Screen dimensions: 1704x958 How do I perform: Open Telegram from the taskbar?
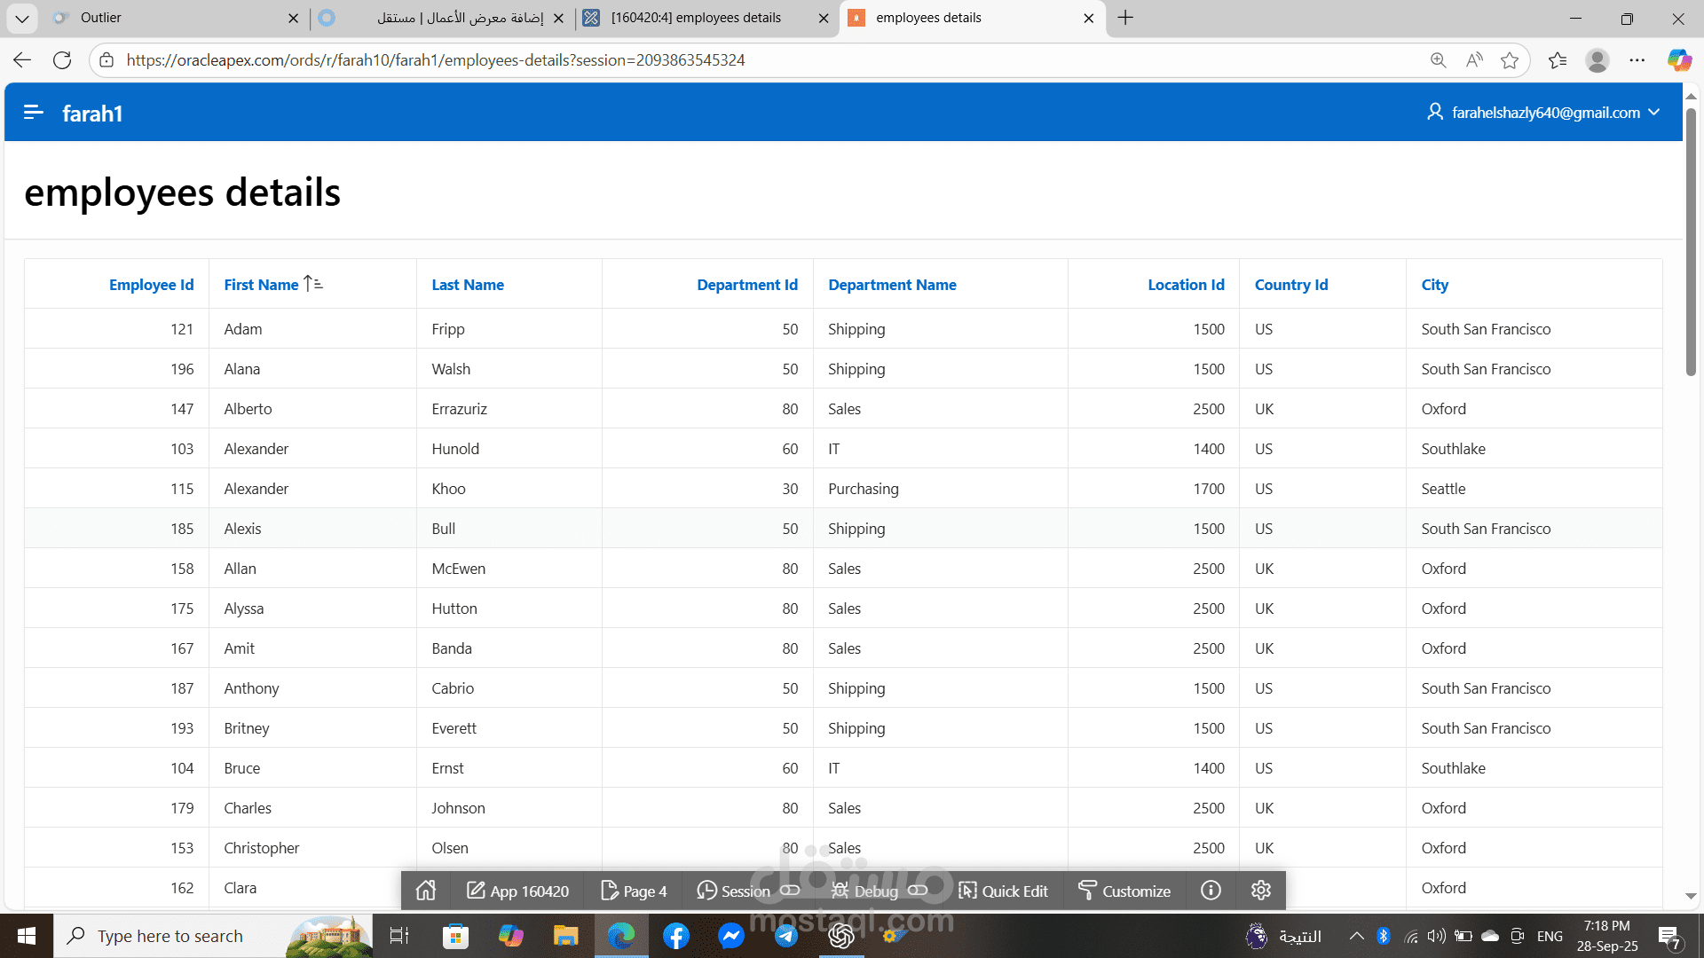tap(786, 936)
